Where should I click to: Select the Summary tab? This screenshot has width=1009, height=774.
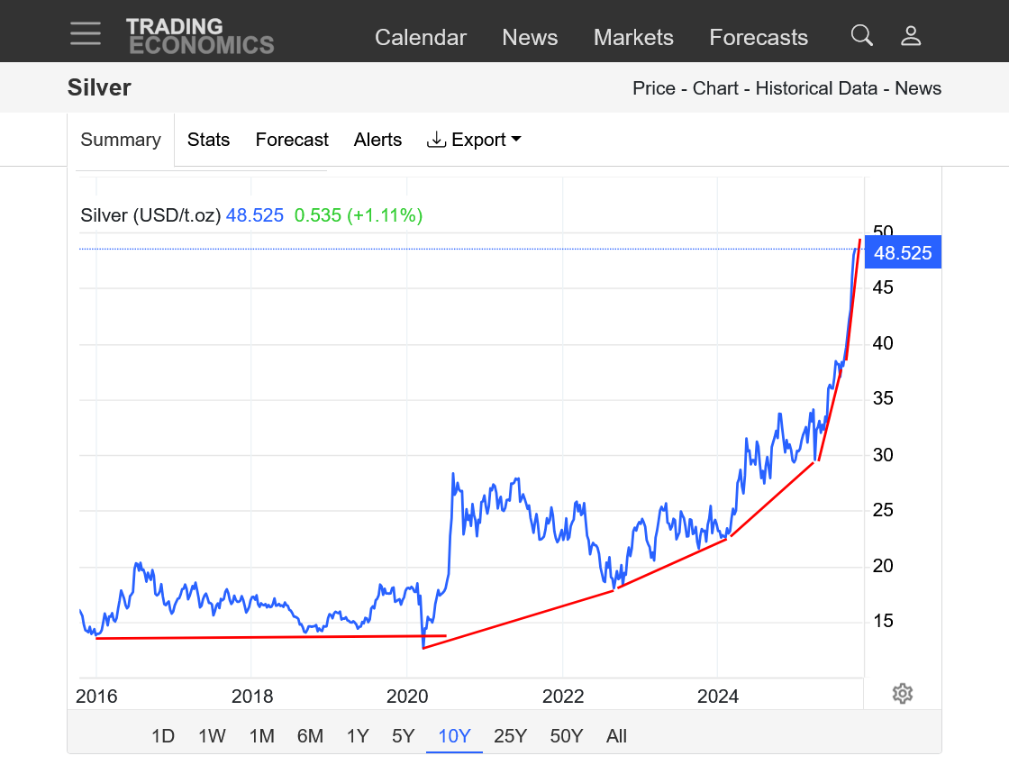[121, 140]
